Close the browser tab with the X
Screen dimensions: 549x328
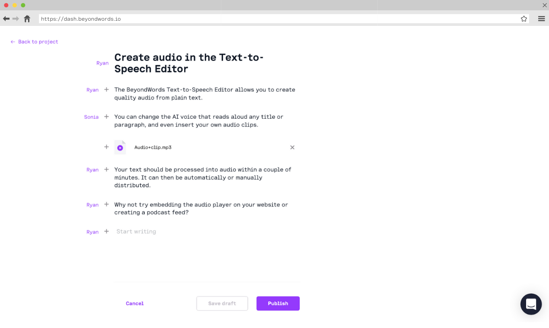[545, 5]
